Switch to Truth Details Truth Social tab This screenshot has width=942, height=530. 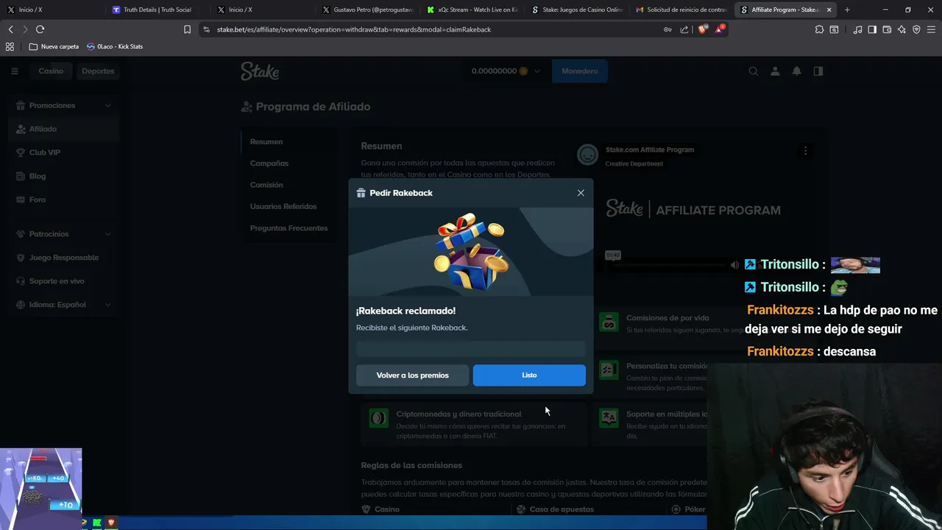click(x=157, y=10)
